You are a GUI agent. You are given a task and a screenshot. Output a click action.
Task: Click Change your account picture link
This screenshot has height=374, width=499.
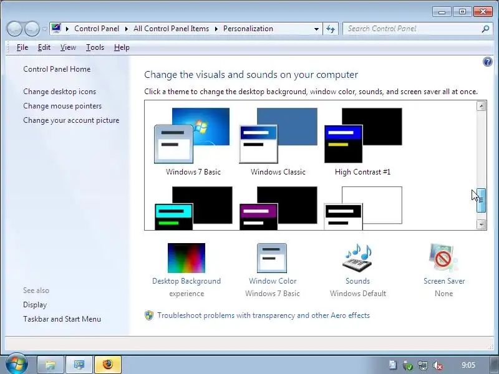[71, 120]
